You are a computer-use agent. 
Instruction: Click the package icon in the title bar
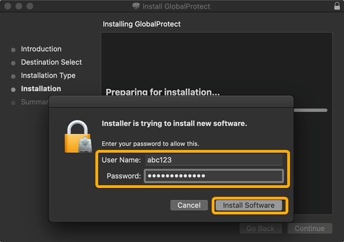pyautogui.click(x=136, y=7)
